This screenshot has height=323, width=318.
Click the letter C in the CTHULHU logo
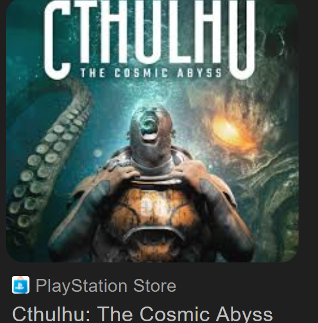click(57, 40)
